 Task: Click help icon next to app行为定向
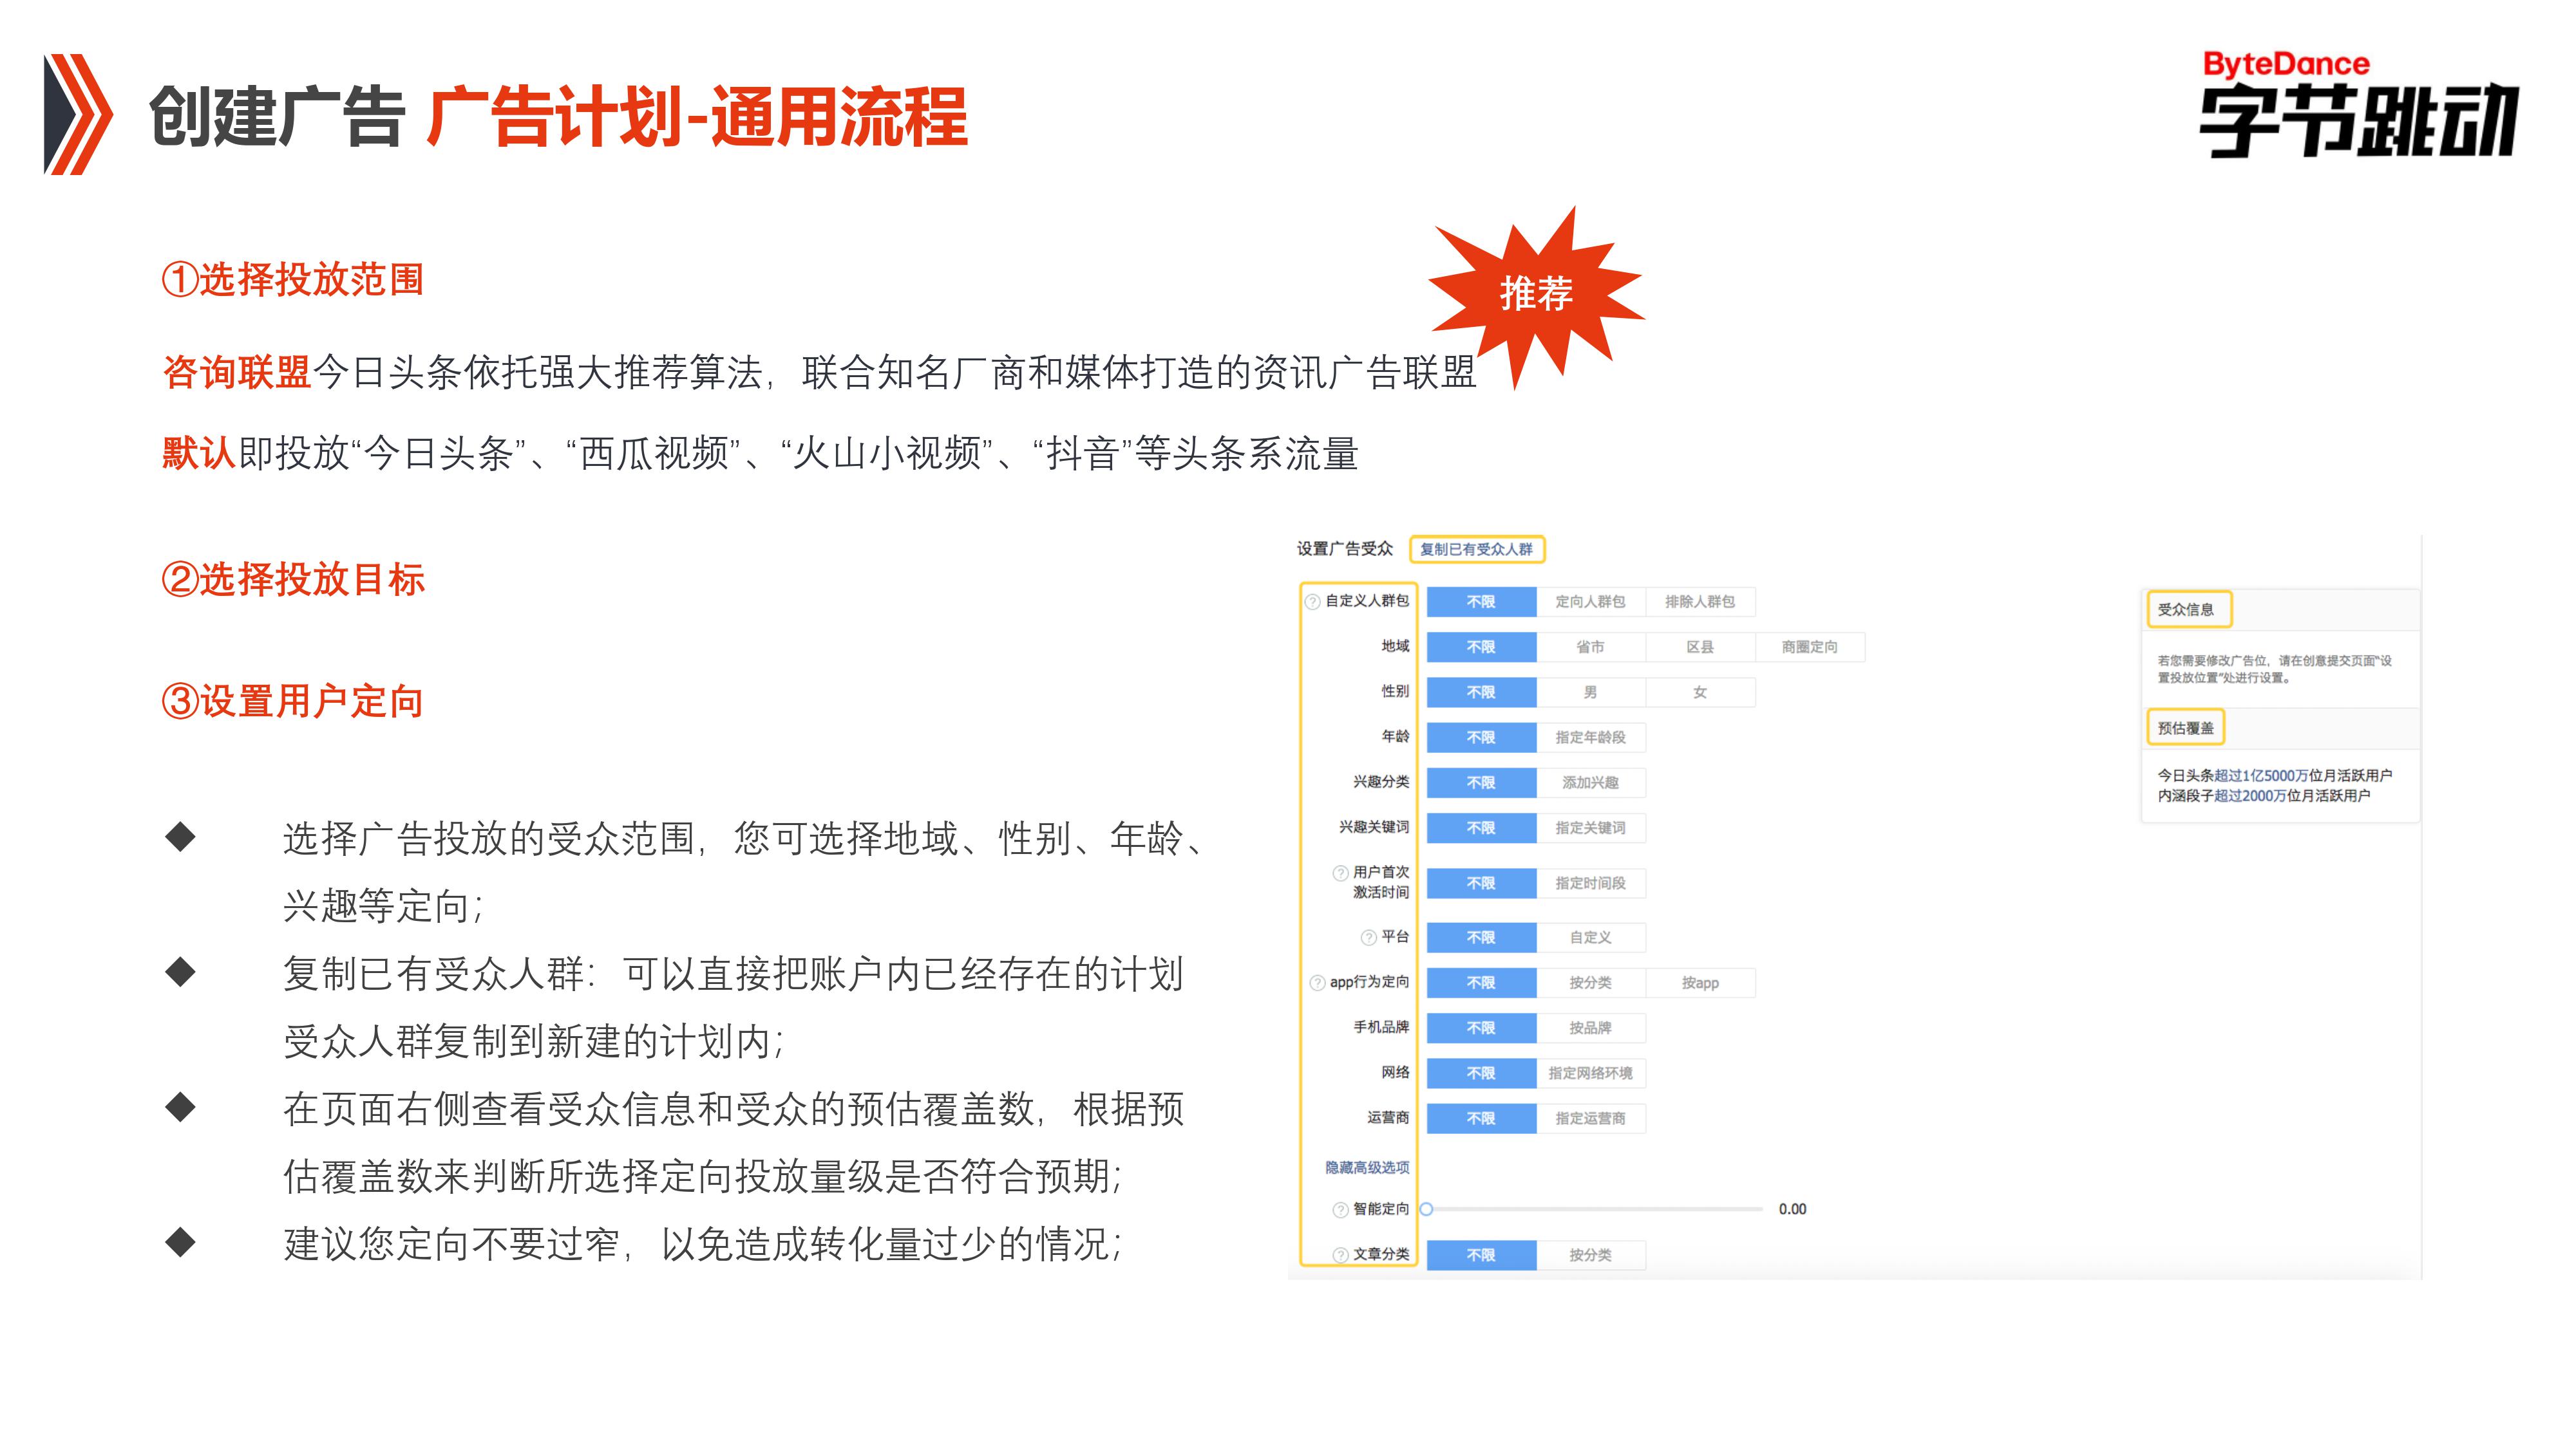point(1317,983)
